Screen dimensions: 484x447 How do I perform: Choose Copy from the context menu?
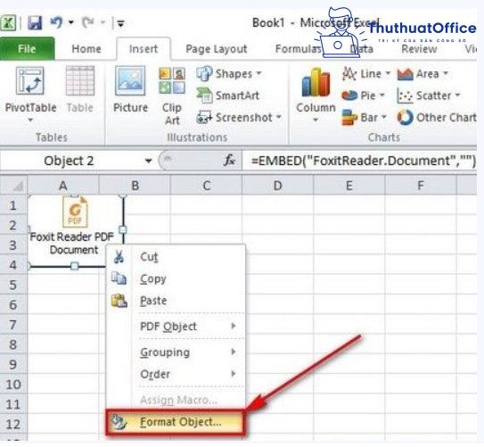click(176, 278)
